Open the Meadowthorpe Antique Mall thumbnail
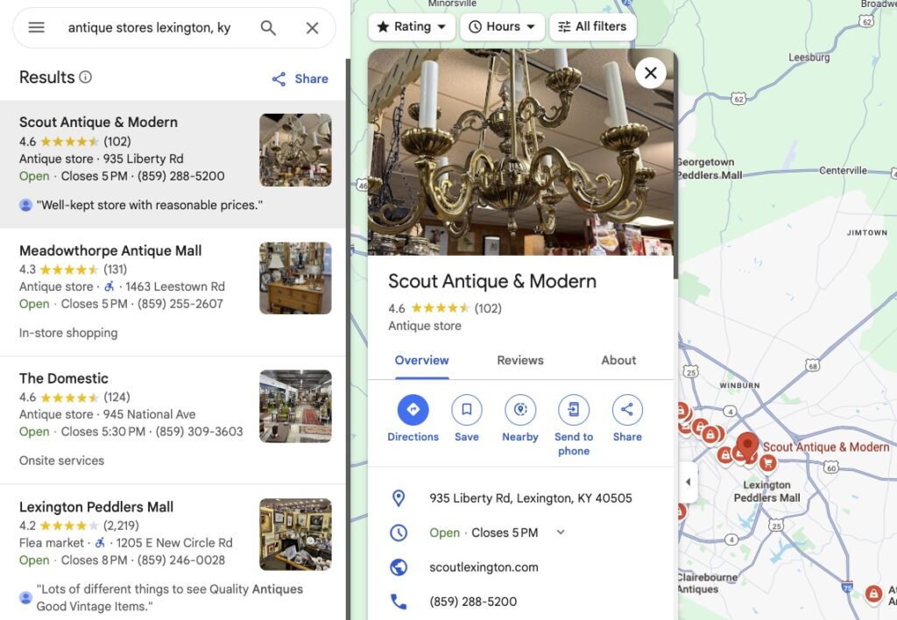Viewport: 897px width, 620px height. point(295,278)
